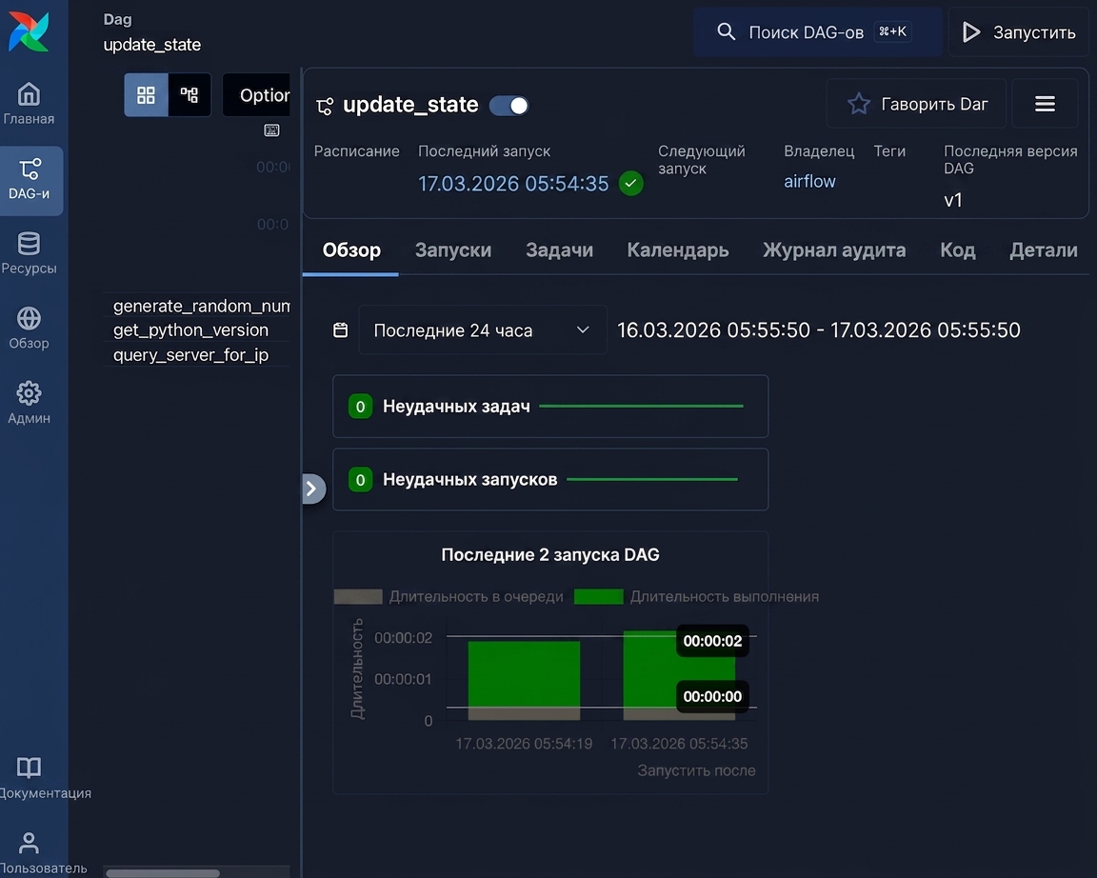Open the DAG-и sidebar section
The height and width of the screenshot is (878, 1097).
click(30, 180)
